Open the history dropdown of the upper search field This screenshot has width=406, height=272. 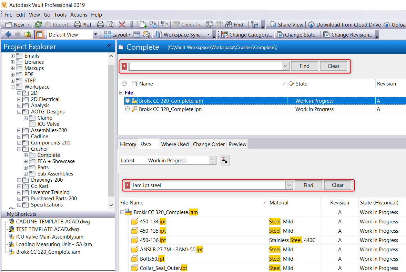(285, 66)
